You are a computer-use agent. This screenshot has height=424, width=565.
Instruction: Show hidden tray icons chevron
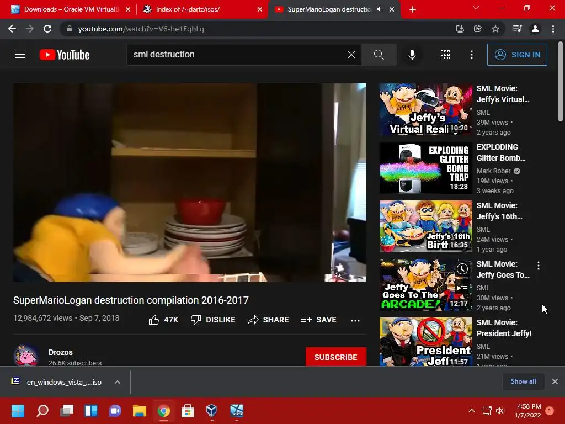tap(471, 411)
